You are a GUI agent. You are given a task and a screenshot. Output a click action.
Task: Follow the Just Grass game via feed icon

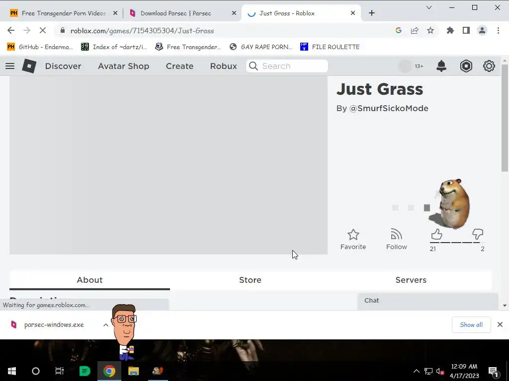396,235
